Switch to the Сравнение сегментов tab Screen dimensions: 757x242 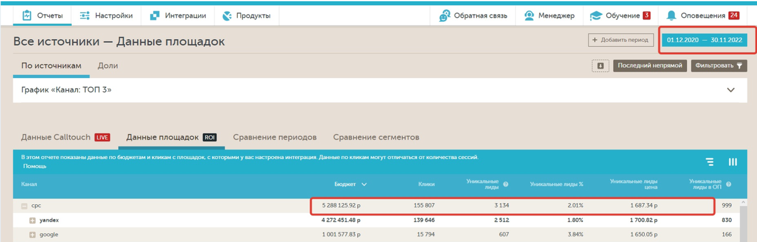coord(376,137)
